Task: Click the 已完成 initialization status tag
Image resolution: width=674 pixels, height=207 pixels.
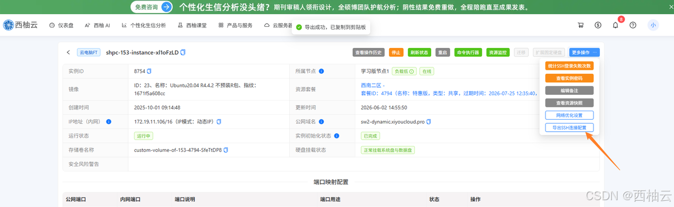Action: coord(370,136)
